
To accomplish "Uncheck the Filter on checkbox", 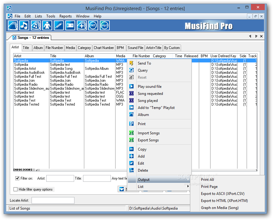I will pos(17,178).
